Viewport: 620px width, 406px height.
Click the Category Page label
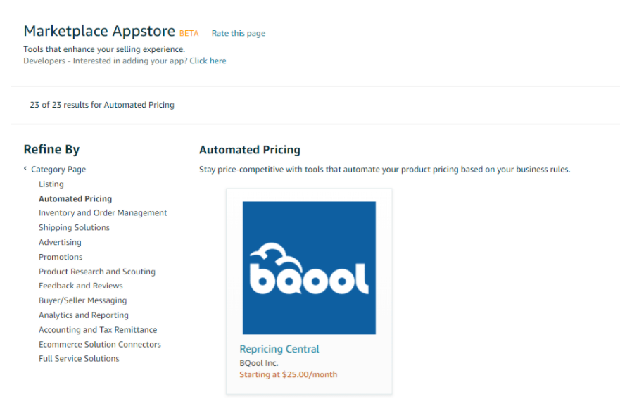pos(58,170)
